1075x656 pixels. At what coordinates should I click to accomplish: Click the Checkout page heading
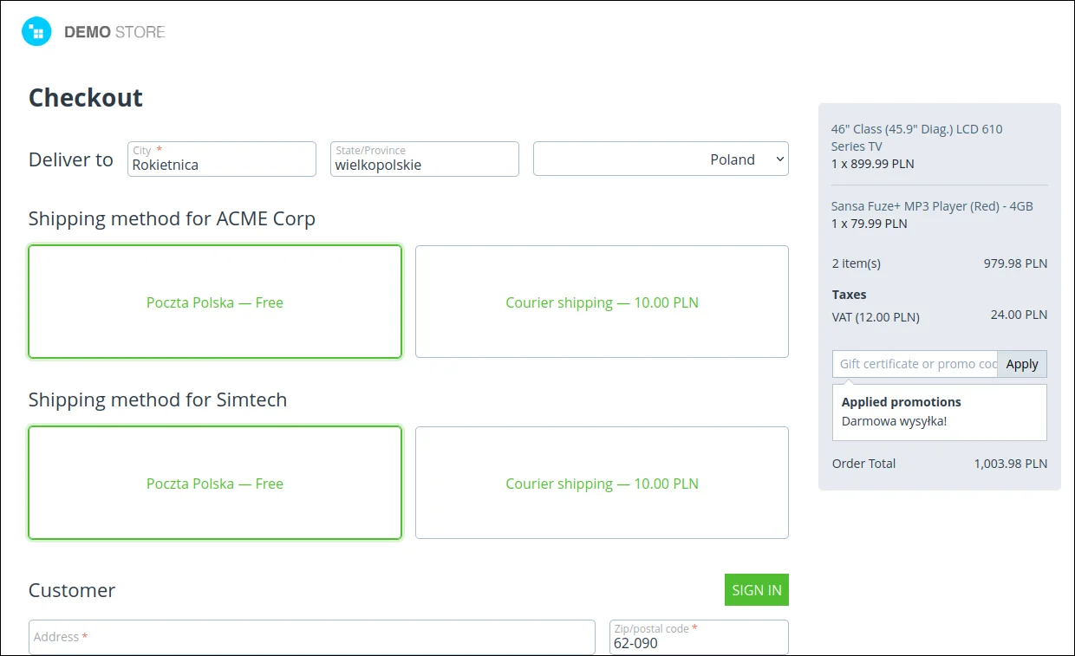point(86,98)
